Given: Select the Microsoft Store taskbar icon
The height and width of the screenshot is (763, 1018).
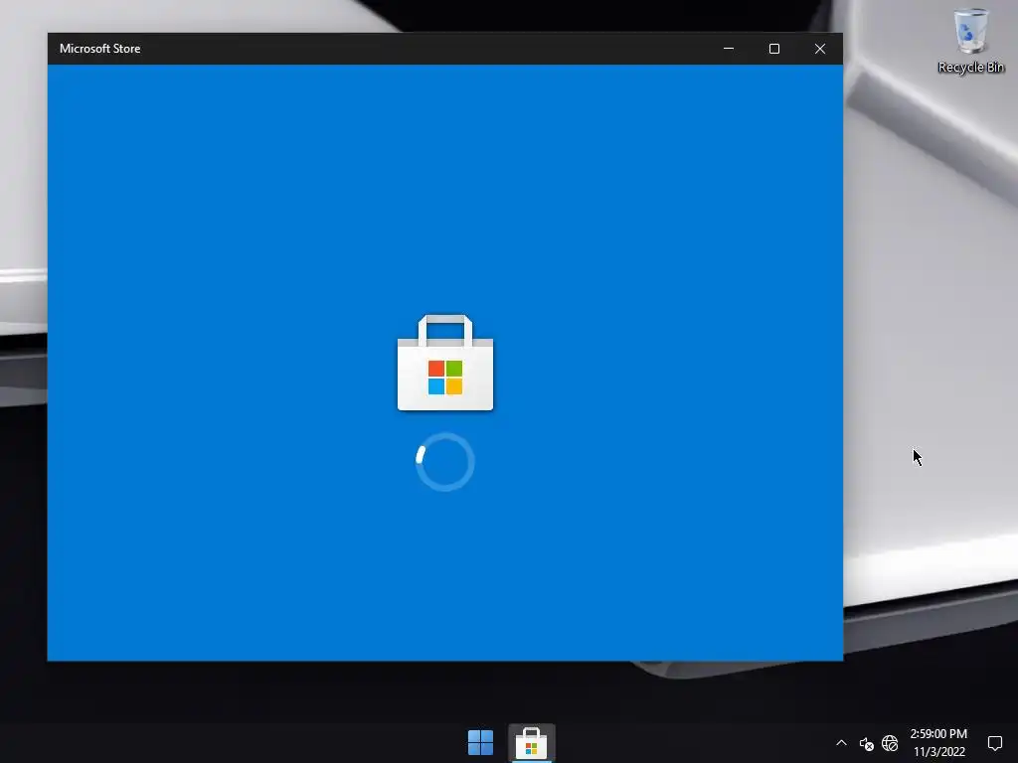Looking at the screenshot, I should [531, 743].
